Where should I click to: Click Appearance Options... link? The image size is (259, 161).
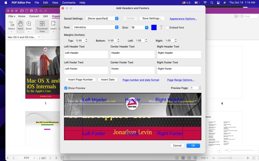183,19
